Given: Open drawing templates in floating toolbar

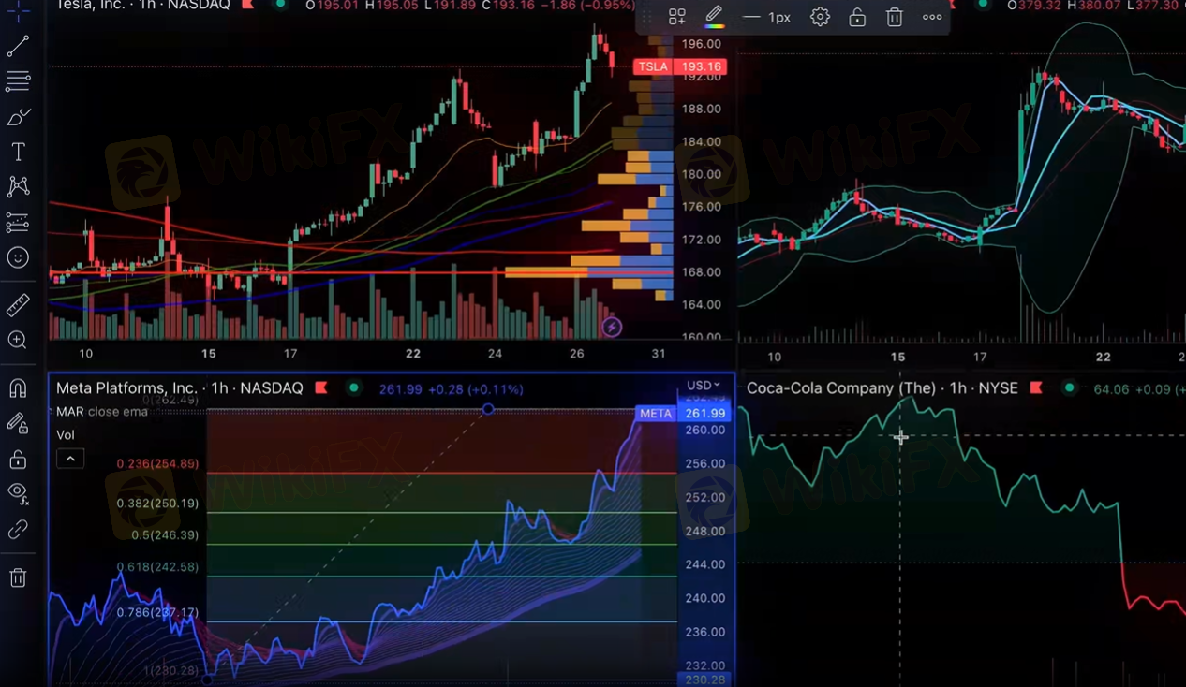Looking at the screenshot, I should point(677,17).
